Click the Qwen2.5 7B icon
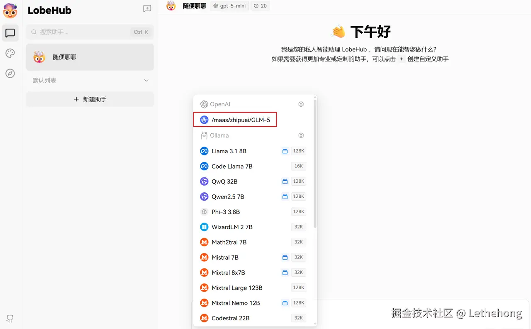The width and height of the screenshot is (531, 329). point(204,196)
